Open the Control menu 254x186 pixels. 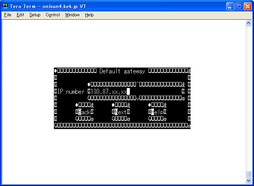click(x=53, y=15)
